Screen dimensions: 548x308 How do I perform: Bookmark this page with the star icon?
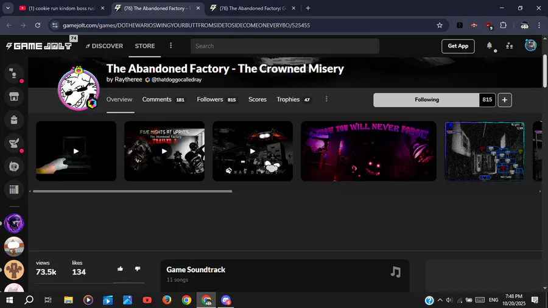440,25
